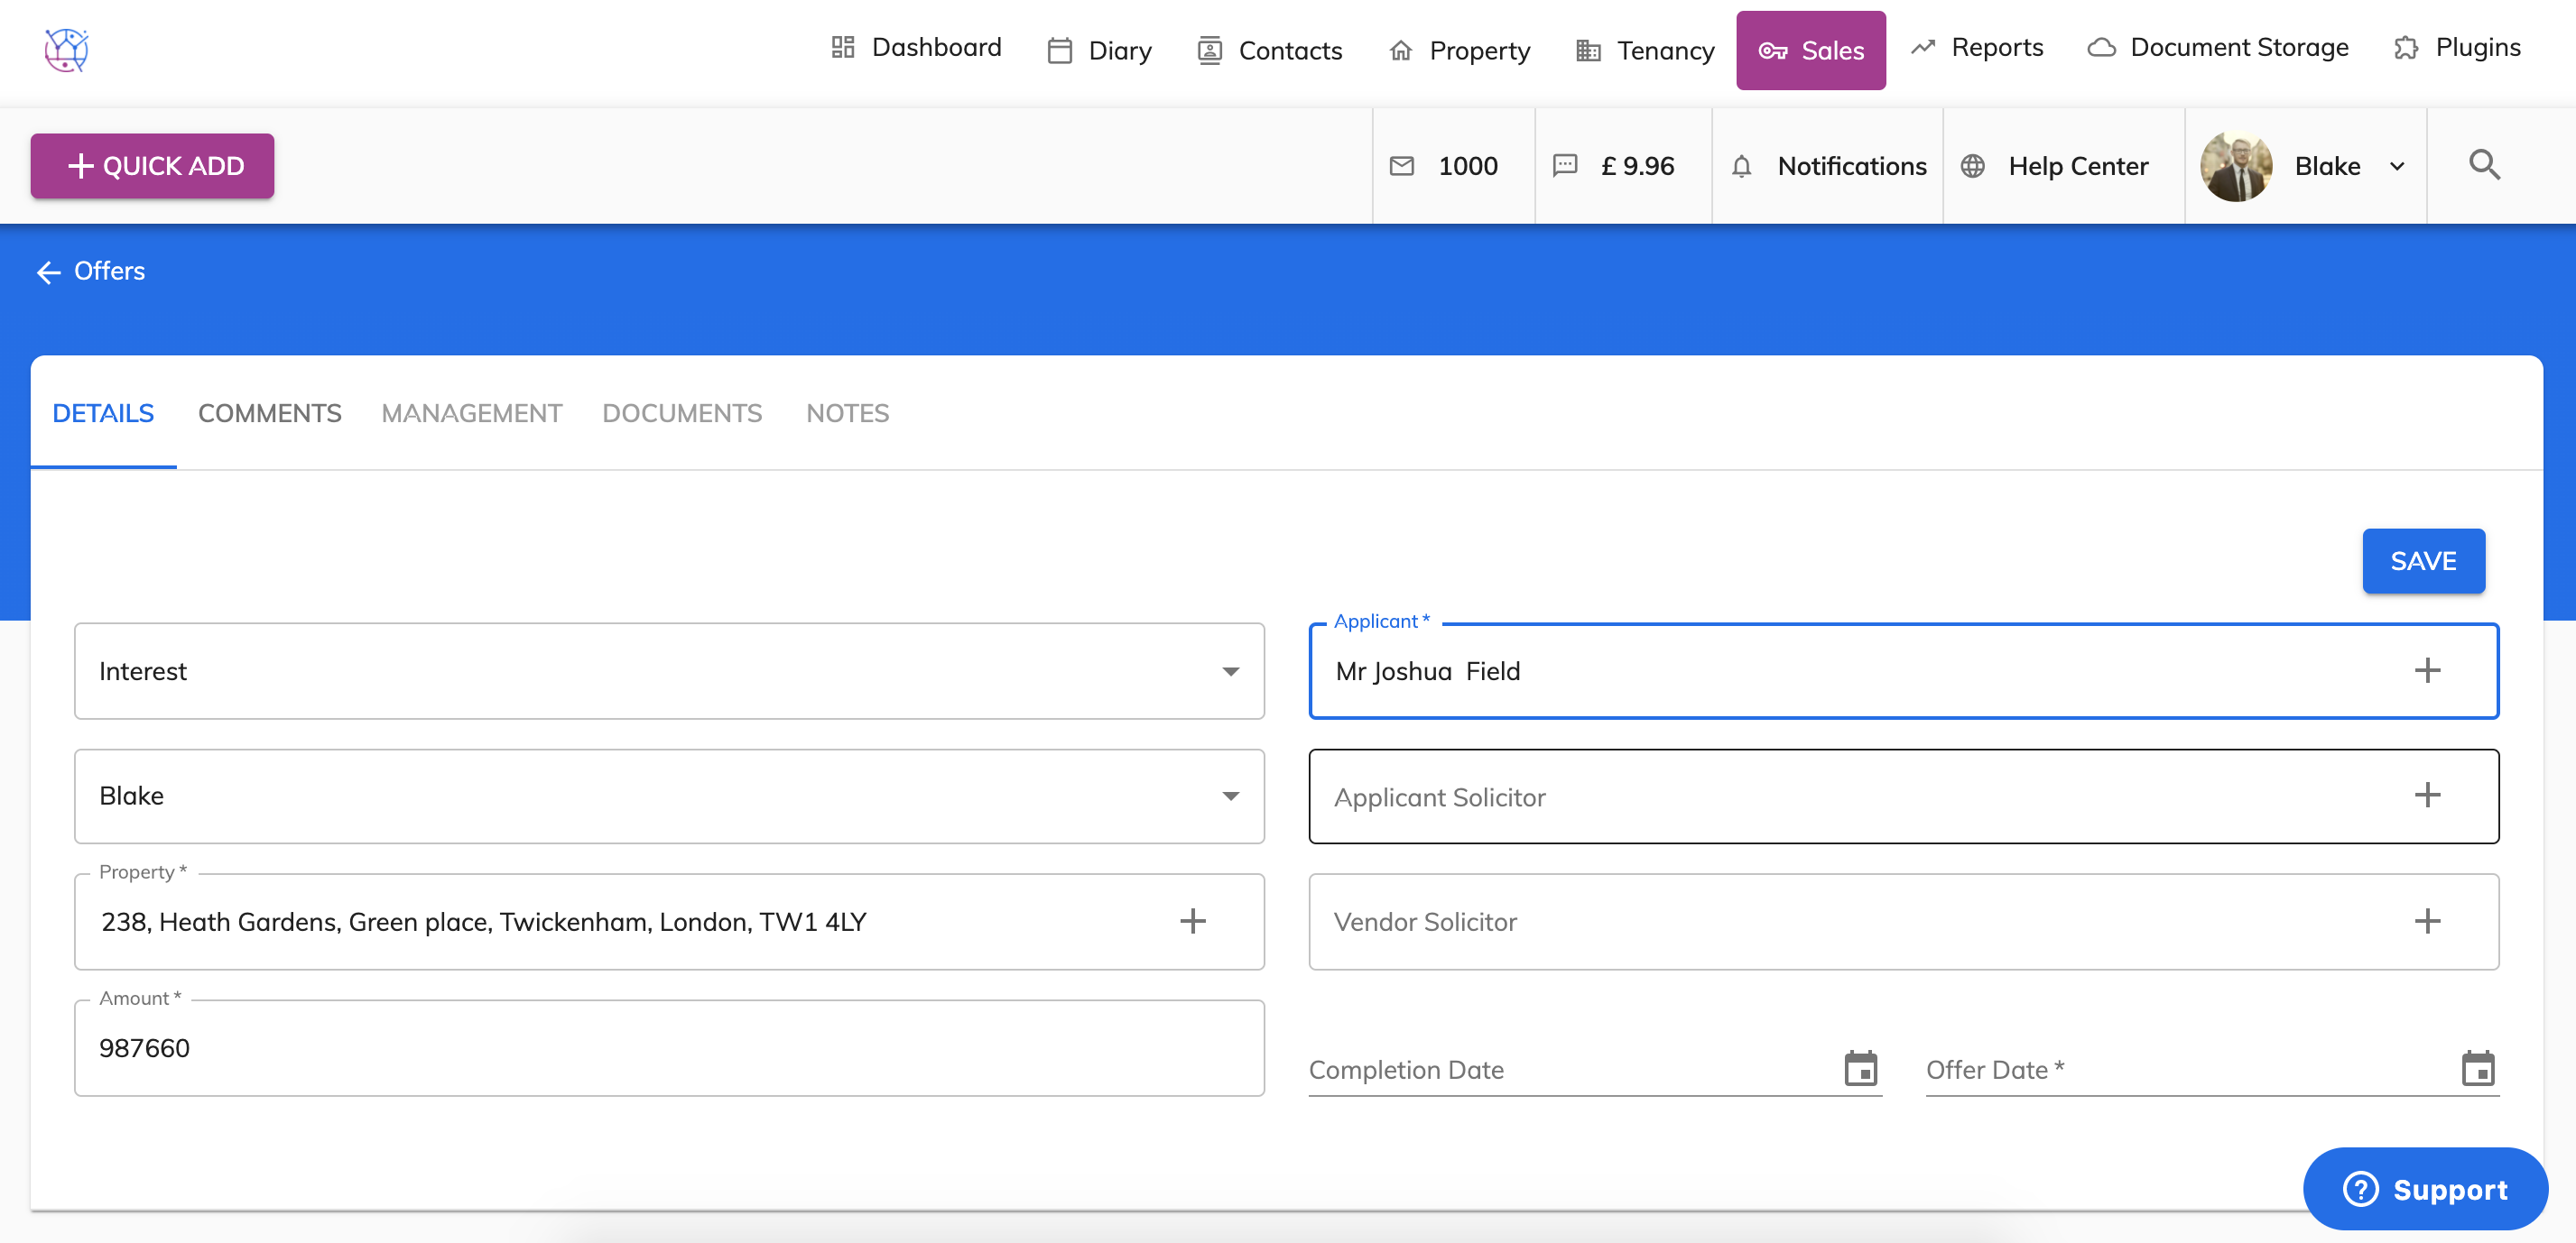The width and height of the screenshot is (2576, 1243).
Task: Expand Blake user profile menu
Action: coord(2396,166)
